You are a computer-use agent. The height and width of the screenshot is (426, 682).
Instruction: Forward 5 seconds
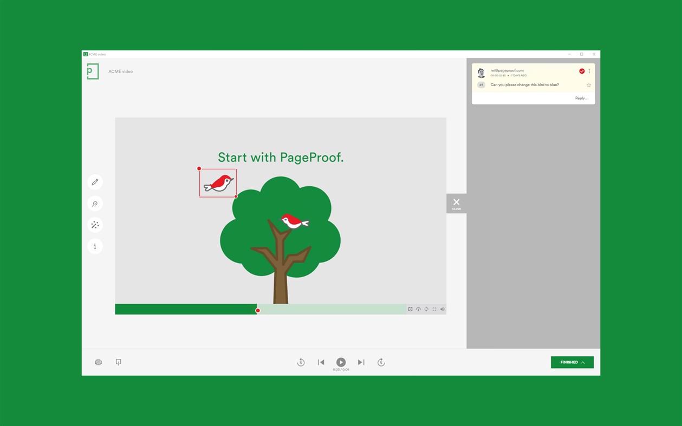point(381,362)
